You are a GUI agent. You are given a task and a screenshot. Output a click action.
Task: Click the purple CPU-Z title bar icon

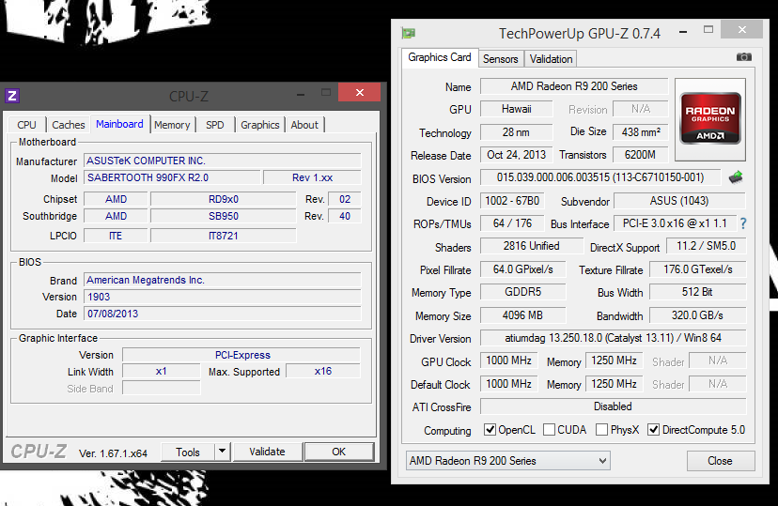[x=12, y=95]
